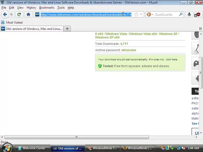Click the OV site identity icon in address bar
This screenshot has width=203, height=152.
37,14
